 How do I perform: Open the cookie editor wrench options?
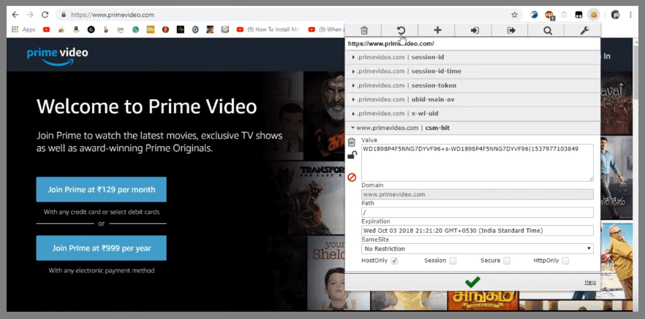click(584, 31)
